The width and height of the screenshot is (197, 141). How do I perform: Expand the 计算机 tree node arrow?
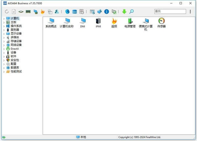[x=4, y=19]
